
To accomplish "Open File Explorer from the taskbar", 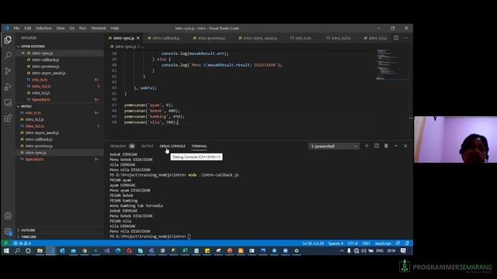I will click(x=40, y=251).
